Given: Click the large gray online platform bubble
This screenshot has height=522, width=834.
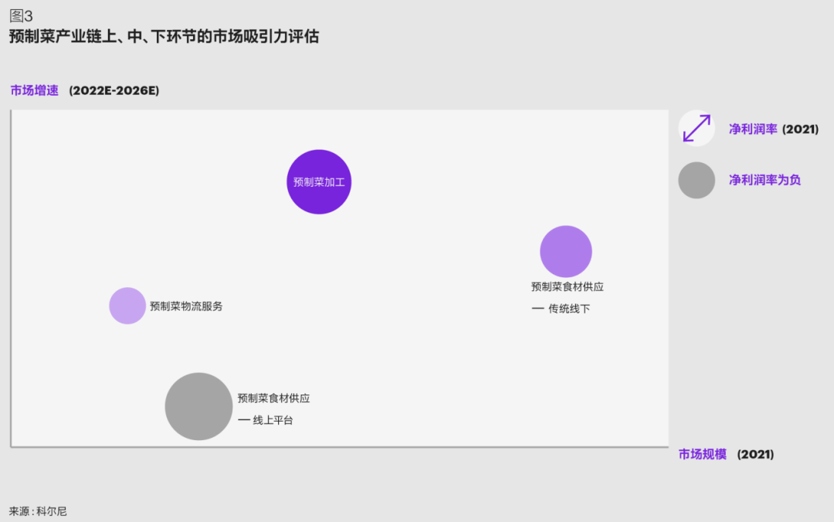Looking at the screenshot, I should (x=198, y=406).
